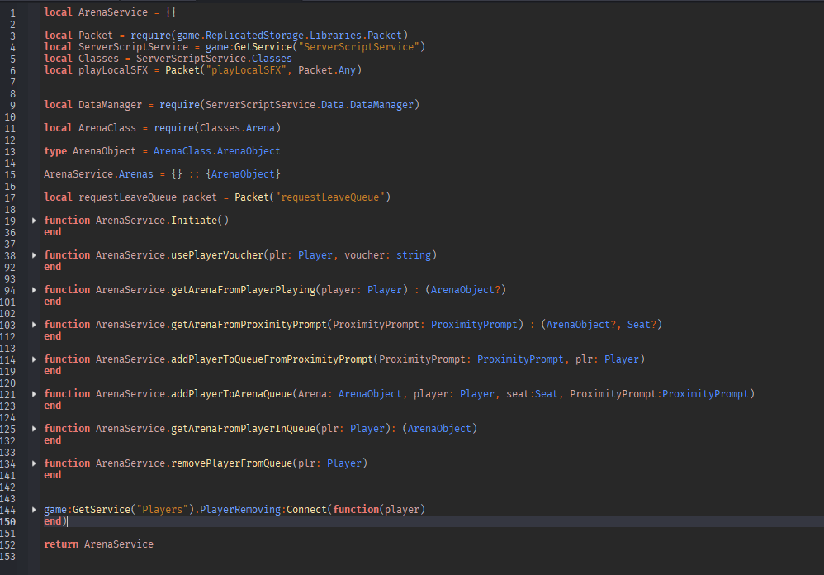
Task: Click 'voucher: string' parameter on line 38
Action: pyautogui.click(x=387, y=255)
